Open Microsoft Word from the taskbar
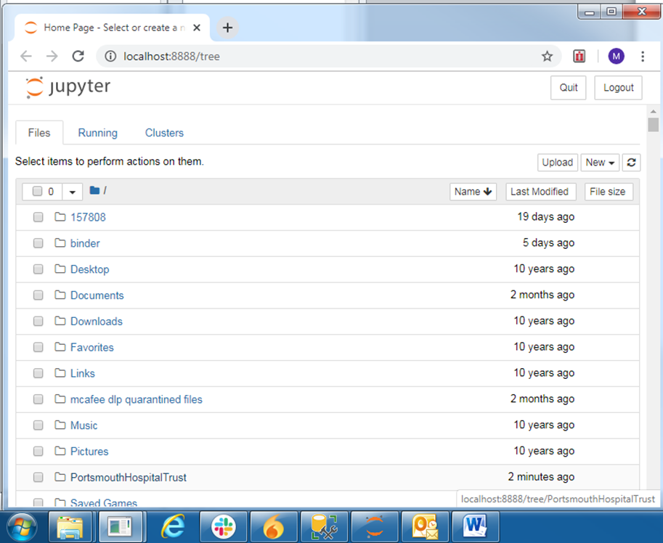The width and height of the screenshot is (663, 543). point(475,527)
